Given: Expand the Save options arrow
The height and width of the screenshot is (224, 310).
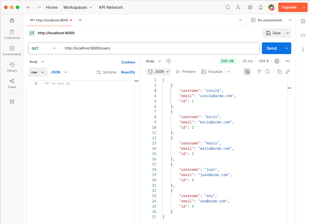Looking at the screenshot, I should pos(288,33).
